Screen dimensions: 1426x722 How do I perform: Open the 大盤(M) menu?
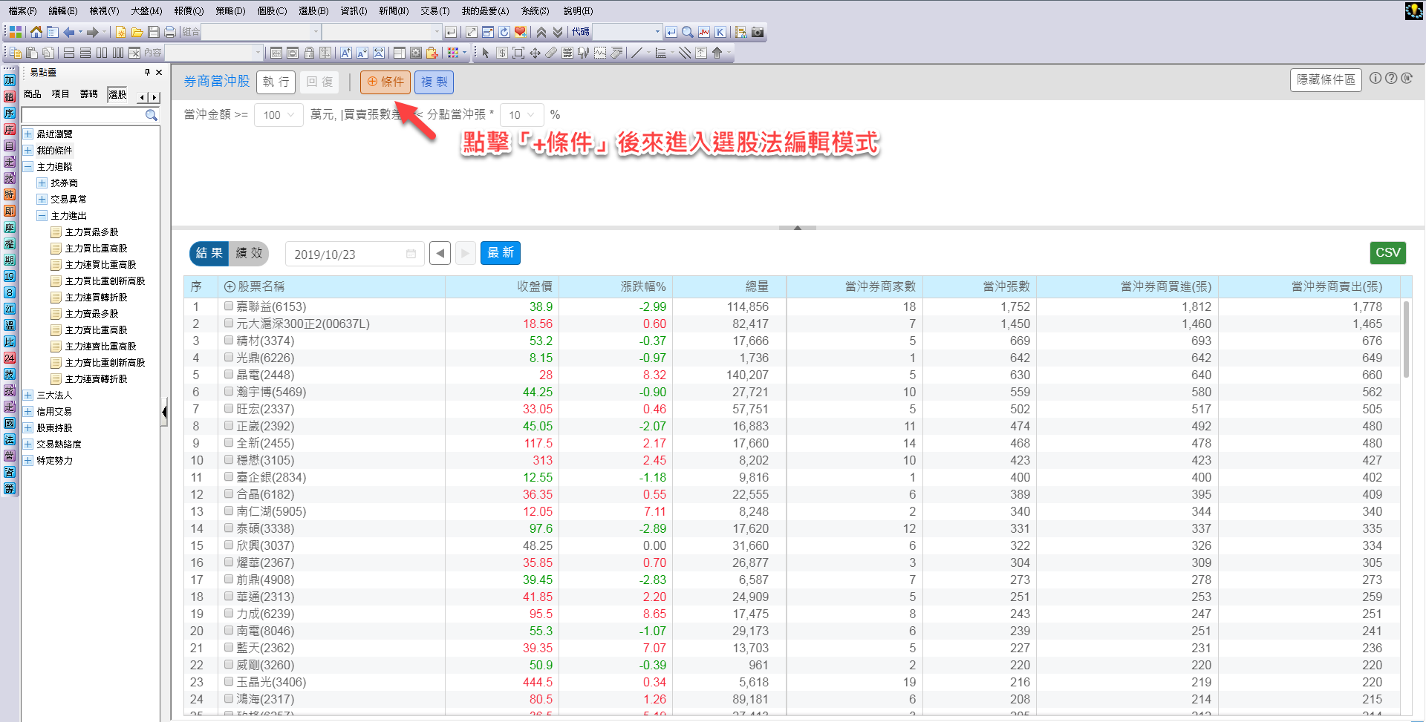pyautogui.click(x=146, y=11)
